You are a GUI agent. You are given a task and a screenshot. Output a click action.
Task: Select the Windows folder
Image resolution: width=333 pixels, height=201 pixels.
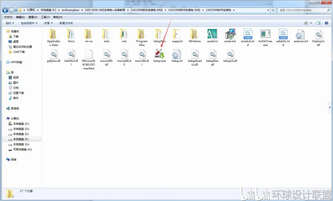tap(194, 34)
